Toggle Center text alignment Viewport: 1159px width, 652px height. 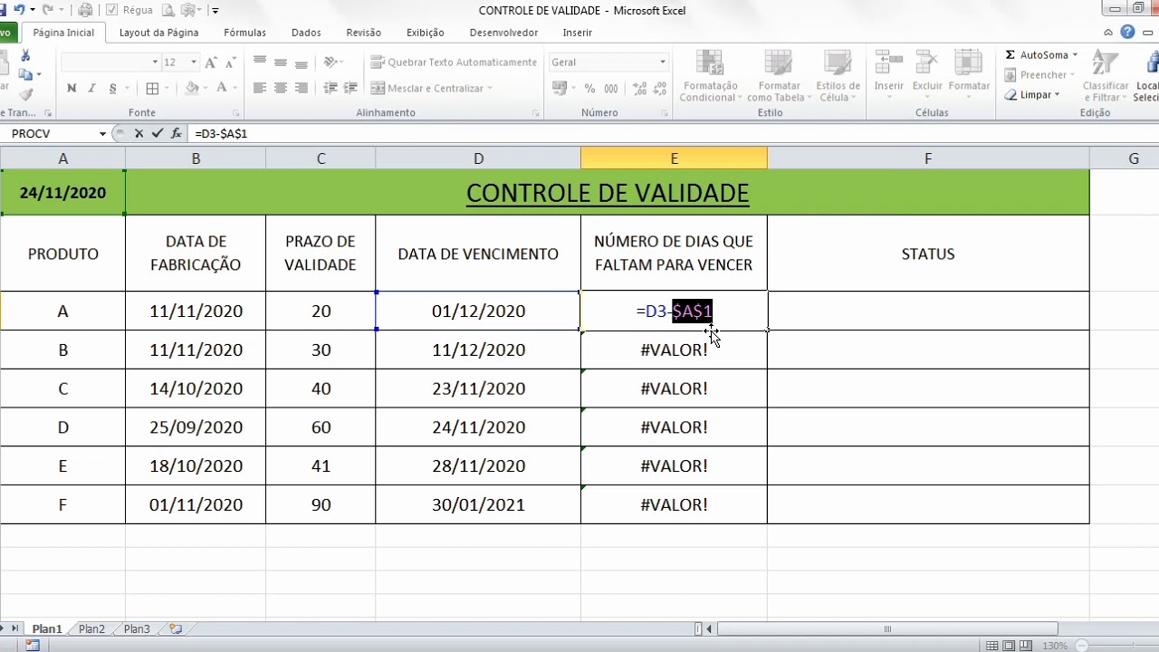click(x=281, y=88)
